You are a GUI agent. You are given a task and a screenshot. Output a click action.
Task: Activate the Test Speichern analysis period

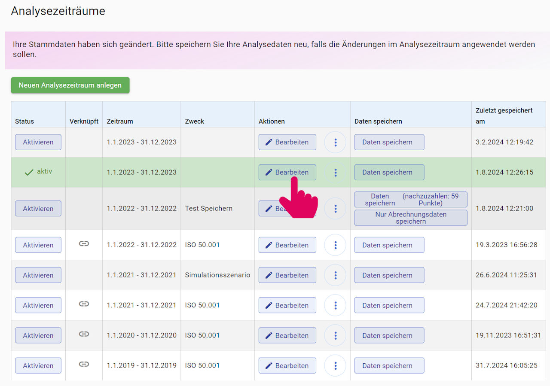(38, 209)
